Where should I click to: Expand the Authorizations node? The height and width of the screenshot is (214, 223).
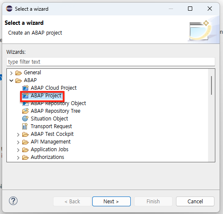point(18,158)
